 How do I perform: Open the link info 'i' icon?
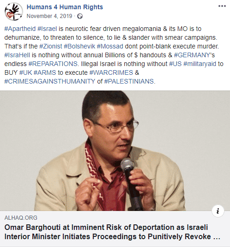click(x=218, y=211)
